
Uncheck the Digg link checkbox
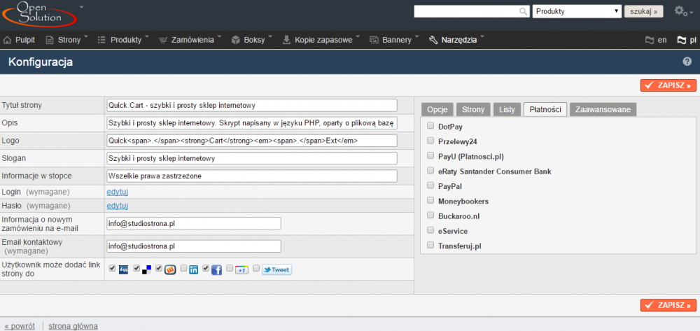pos(112,268)
